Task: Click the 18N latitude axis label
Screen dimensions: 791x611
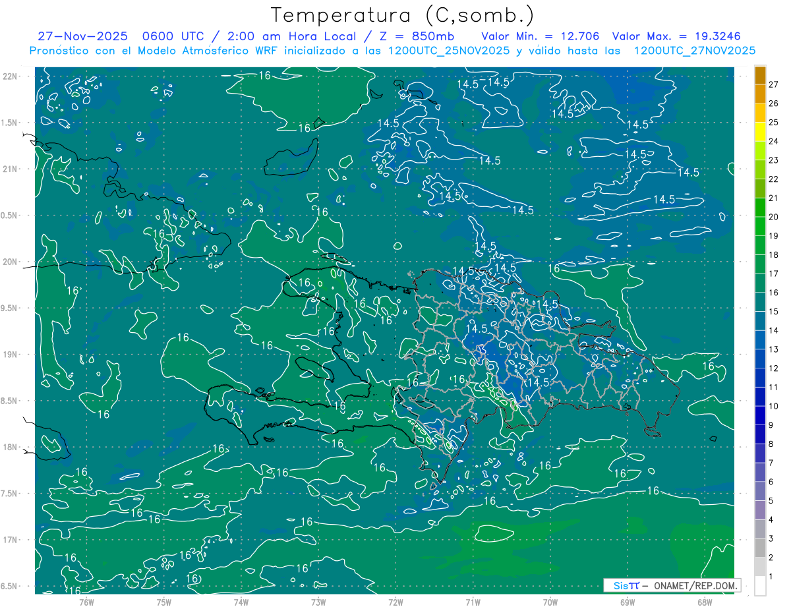Action: tap(9, 448)
